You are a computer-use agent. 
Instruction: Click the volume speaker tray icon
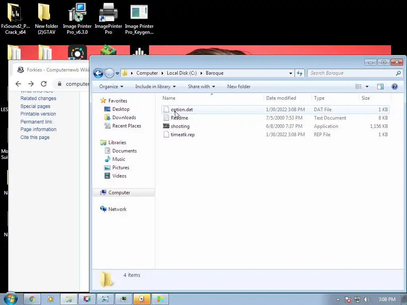point(366,299)
